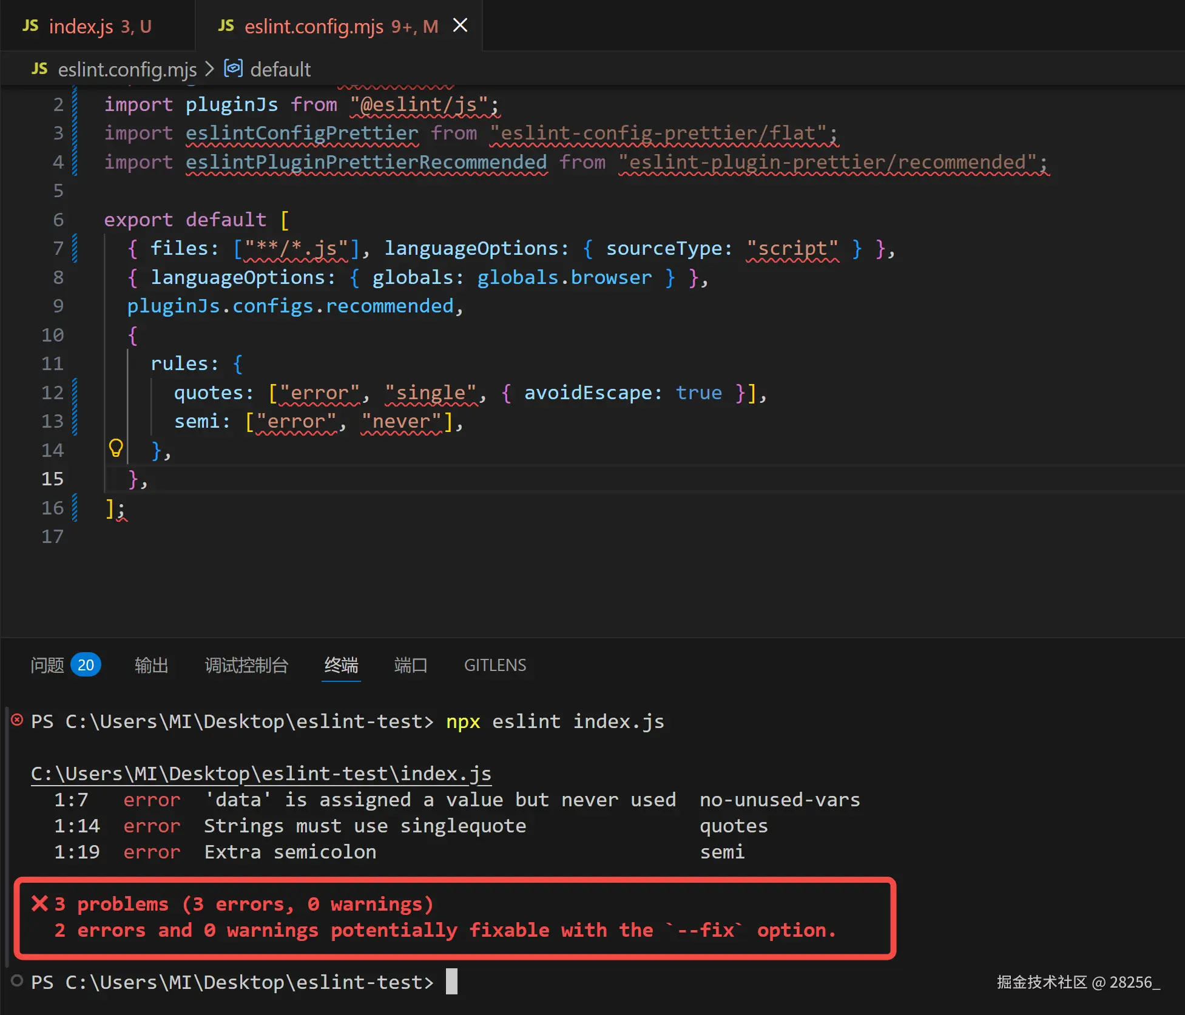Open default symbol breadcrumb dropdown
Screen dimensions: 1185x1015
point(280,70)
